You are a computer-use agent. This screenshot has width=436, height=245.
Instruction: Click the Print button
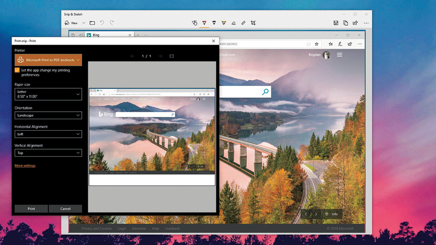[x=31, y=209]
